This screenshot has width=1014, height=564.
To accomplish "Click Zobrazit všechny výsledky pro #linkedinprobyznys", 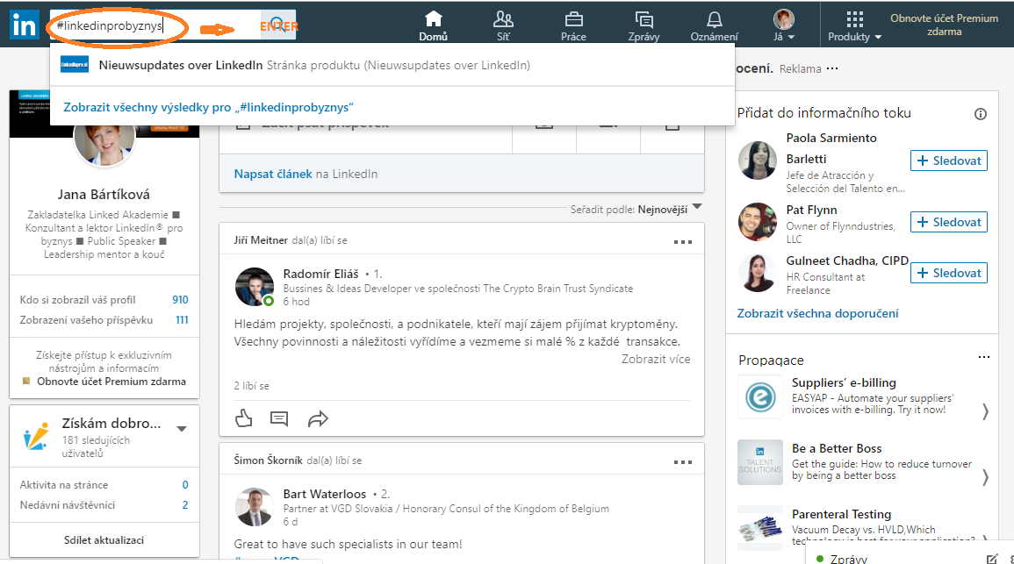I will click(208, 107).
